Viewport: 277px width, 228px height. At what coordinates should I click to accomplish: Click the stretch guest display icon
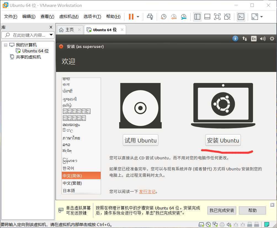[255, 17]
